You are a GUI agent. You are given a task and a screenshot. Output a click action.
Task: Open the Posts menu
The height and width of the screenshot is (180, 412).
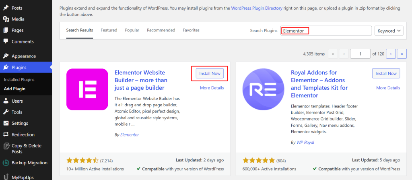[x=26, y=8]
